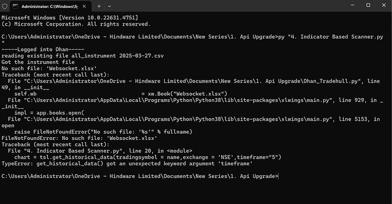Click the final prompt line at cursor
The image size is (392, 204).
(x=140, y=176)
